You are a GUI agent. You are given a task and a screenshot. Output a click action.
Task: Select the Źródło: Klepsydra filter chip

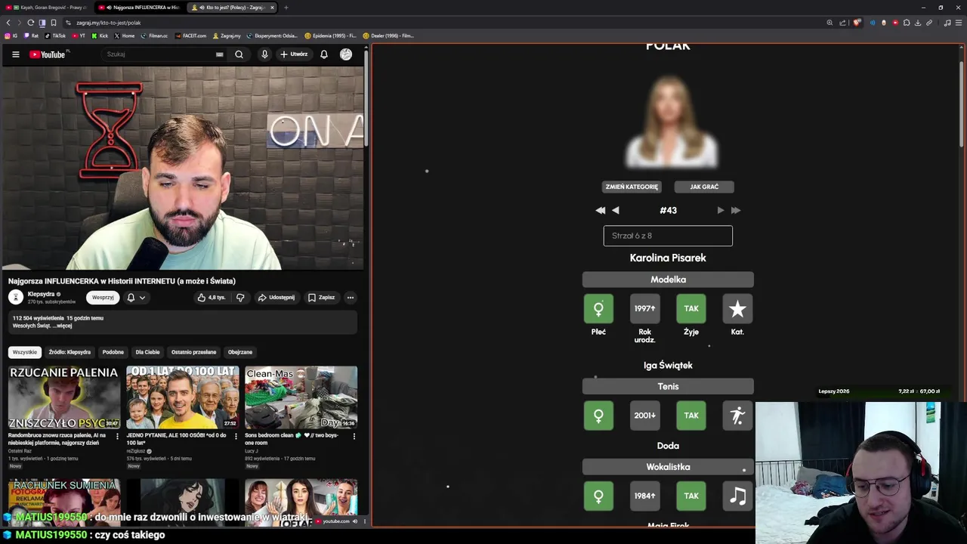tap(70, 352)
